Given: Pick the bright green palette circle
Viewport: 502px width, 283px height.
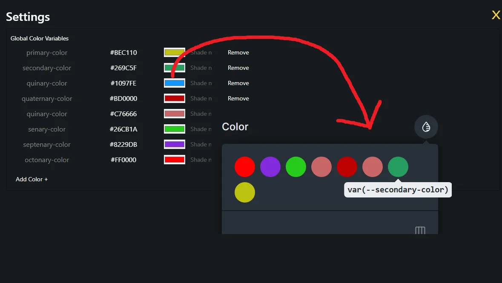Looking at the screenshot, I should (296, 167).
